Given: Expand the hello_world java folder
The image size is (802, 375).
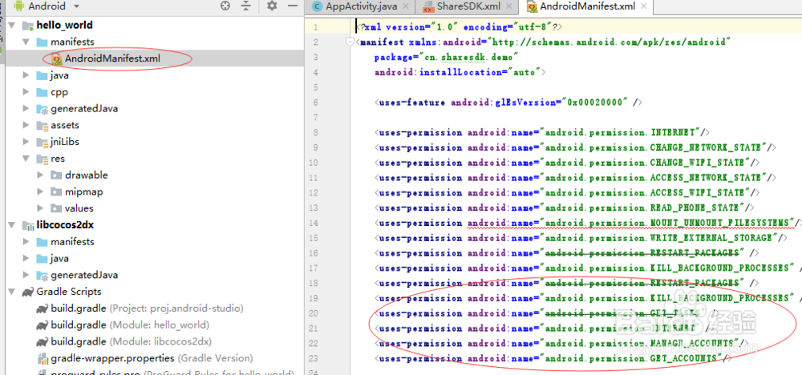Looking at the screenshot, I should (26, 75).
